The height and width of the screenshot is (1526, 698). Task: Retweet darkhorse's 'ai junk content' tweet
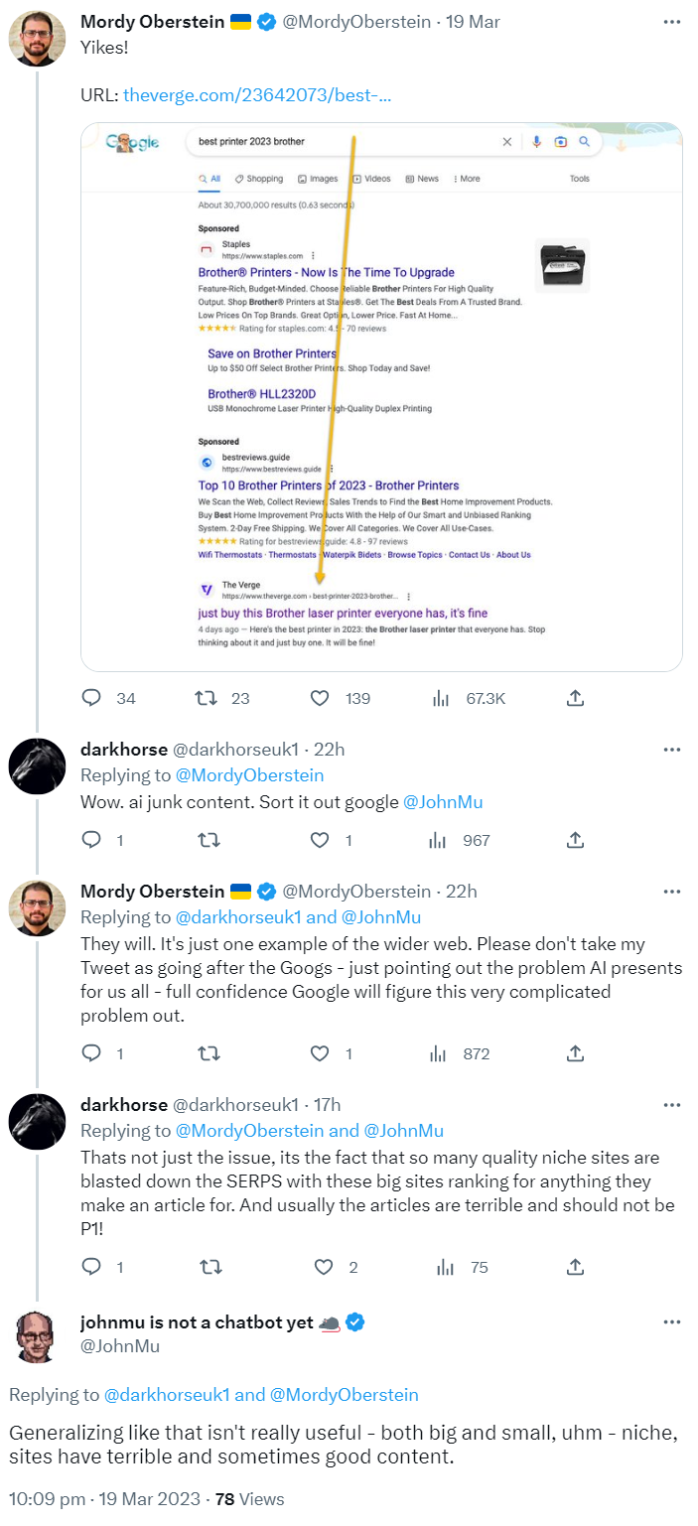(209, 840)
